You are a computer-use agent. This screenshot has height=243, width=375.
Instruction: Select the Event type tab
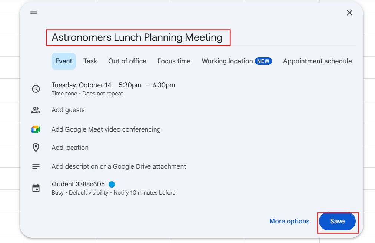(64, 61)
